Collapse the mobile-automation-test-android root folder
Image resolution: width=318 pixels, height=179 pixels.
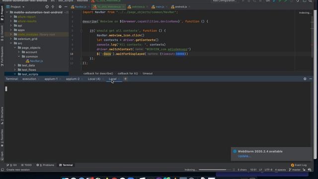(x=7, y=12)
